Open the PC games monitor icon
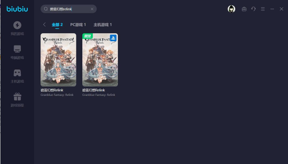This screenshot has width=288, height=164. pyautogui.click(x=17, y=49)
